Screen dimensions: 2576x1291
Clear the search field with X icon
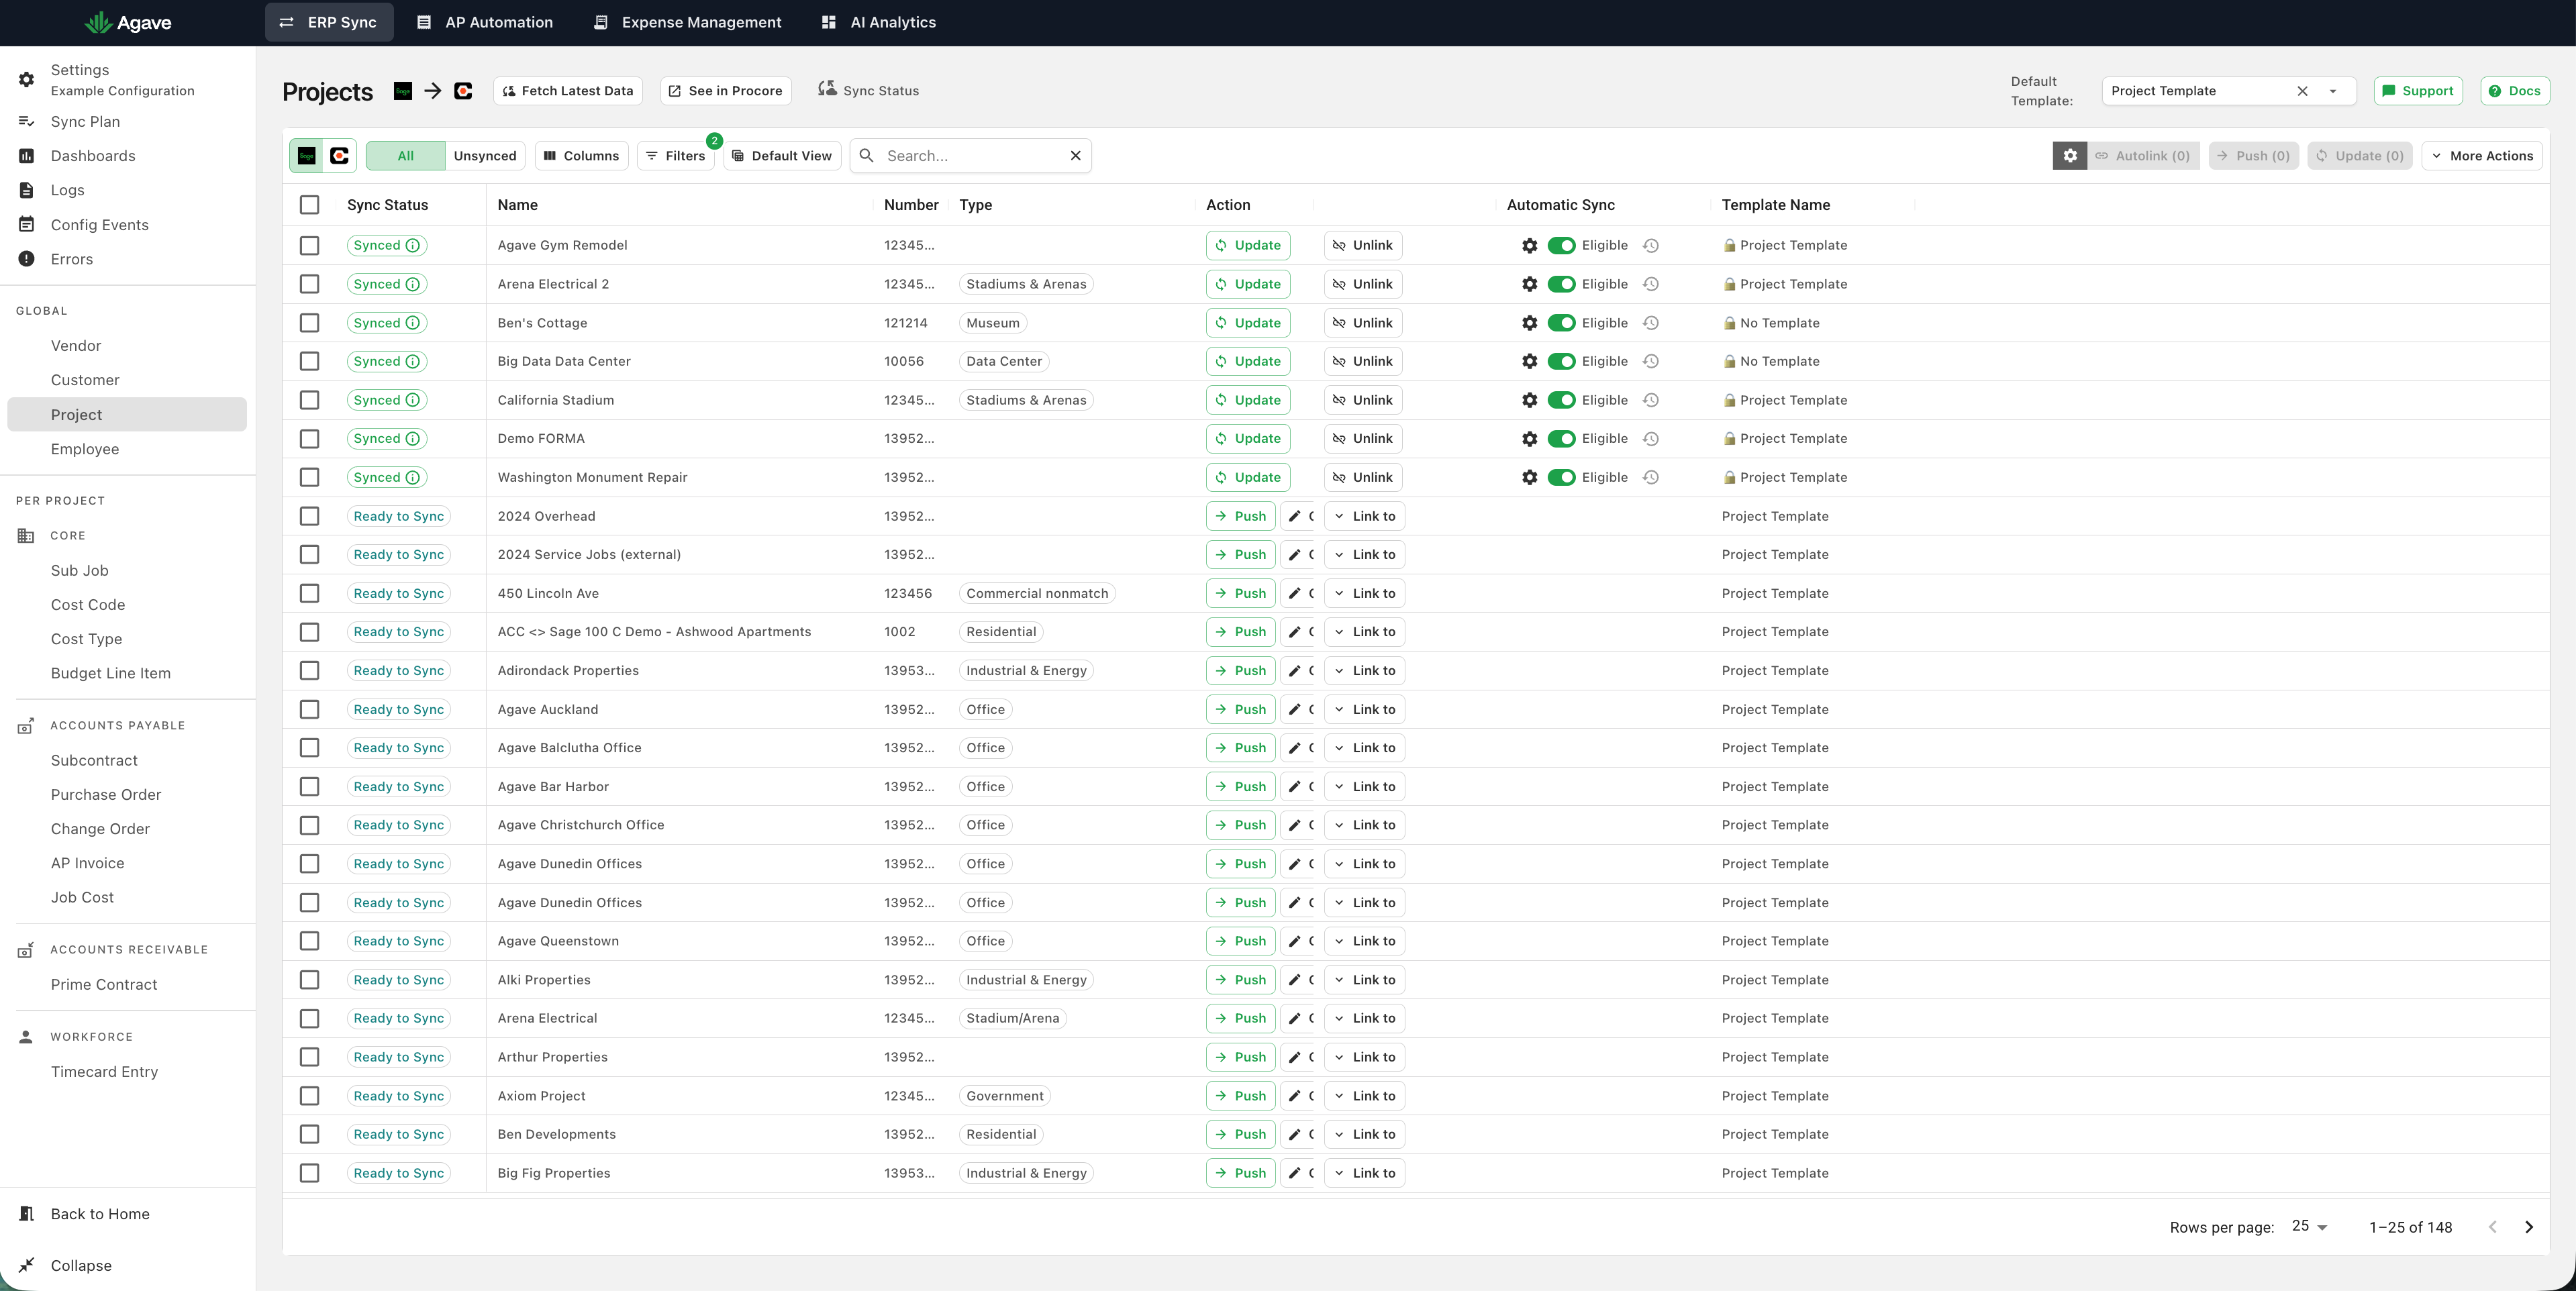1075,156
